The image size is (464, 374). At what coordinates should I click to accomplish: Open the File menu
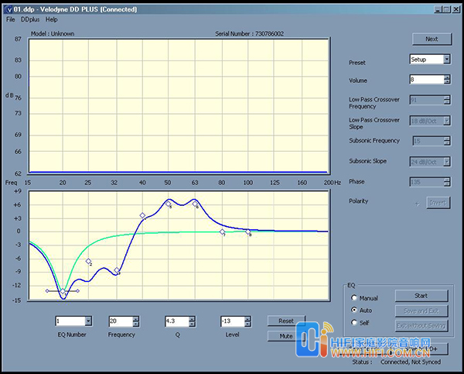[x=11, y=19]
